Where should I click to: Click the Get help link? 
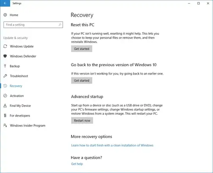pyautogui.click(x=77, y=164)
